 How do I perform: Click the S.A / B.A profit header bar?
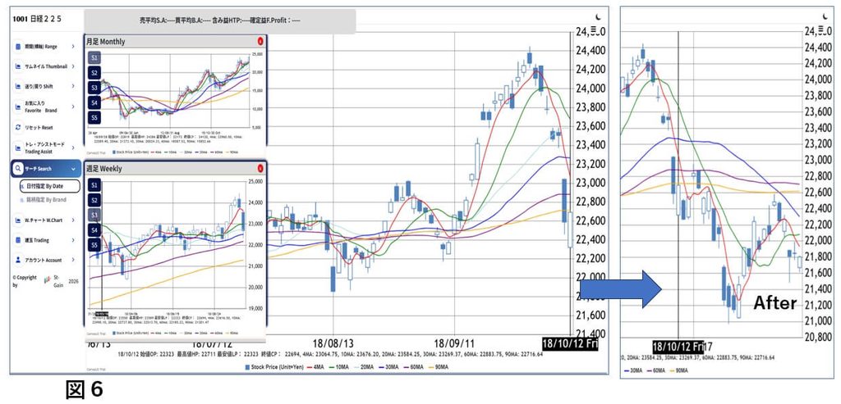tap(219, 20)
